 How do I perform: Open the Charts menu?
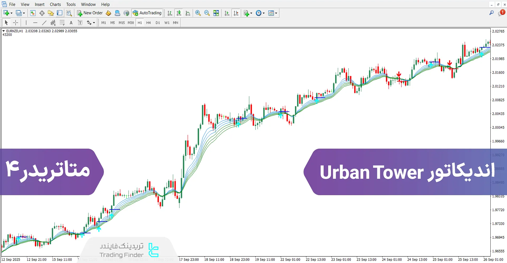[x=55, y=4]
